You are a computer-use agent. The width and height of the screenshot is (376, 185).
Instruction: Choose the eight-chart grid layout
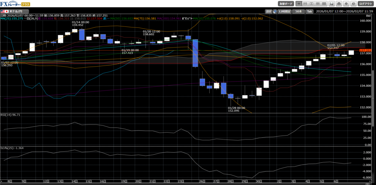(324, 4)
